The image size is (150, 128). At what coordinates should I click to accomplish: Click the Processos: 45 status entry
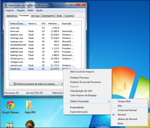(x=12, y=93)
